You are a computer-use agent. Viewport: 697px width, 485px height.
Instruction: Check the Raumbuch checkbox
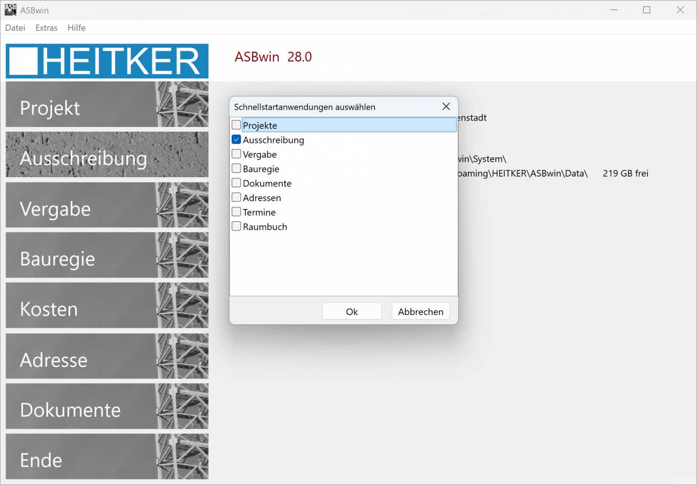point(236,226)
